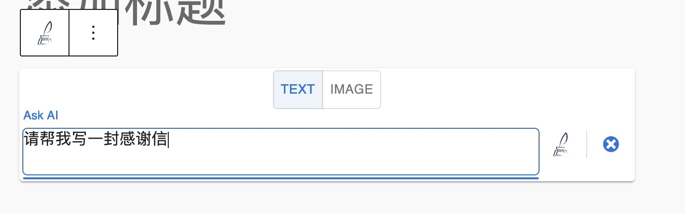685x214 pixels.
Task: Click the divider between quill and close icons
Action: pos(587,144)
